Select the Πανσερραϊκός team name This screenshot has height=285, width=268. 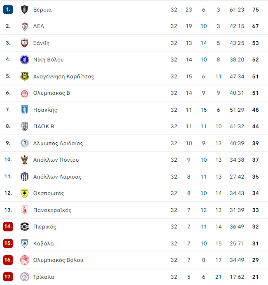tap(52, 210)
